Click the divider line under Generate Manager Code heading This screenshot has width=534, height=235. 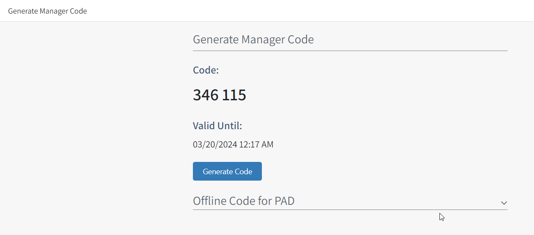click(x=350, y=51)
